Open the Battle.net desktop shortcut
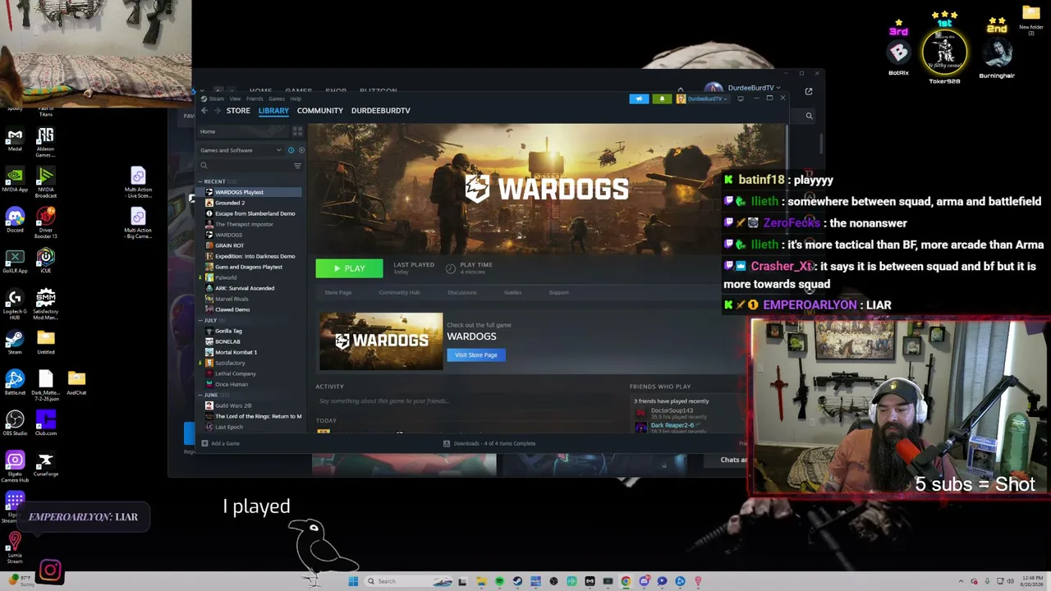The image size is (1051, 591). [15, 383]
